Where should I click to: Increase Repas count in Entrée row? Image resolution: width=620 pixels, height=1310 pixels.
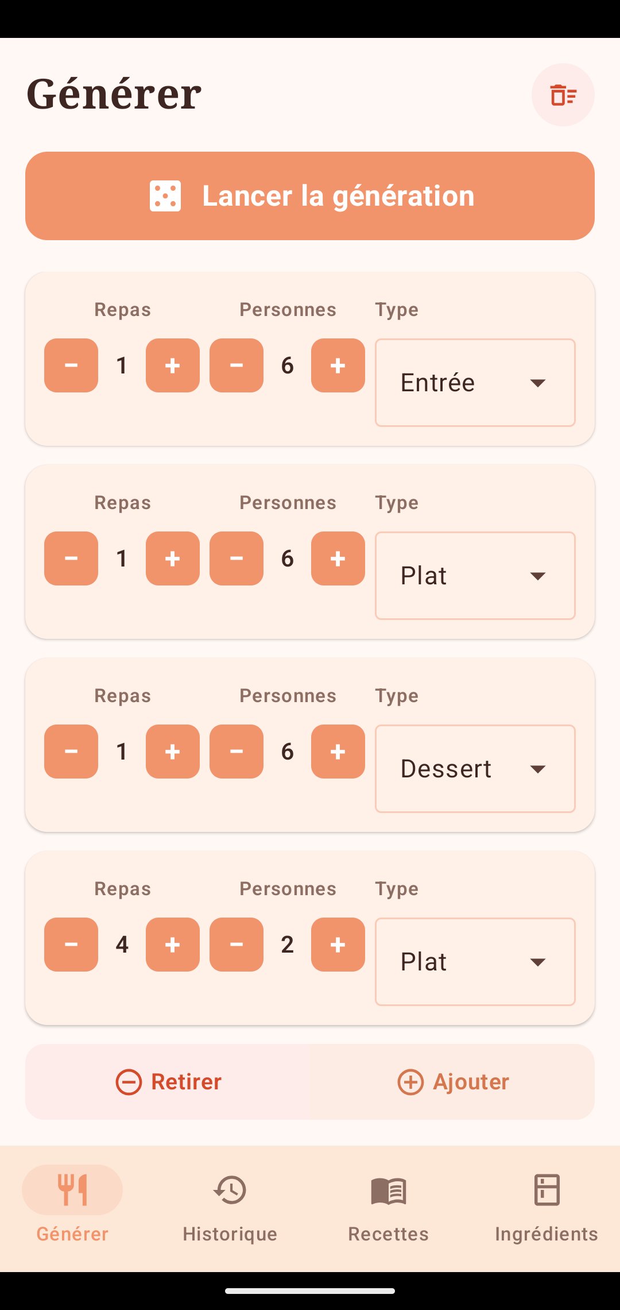tap(173, 365)
